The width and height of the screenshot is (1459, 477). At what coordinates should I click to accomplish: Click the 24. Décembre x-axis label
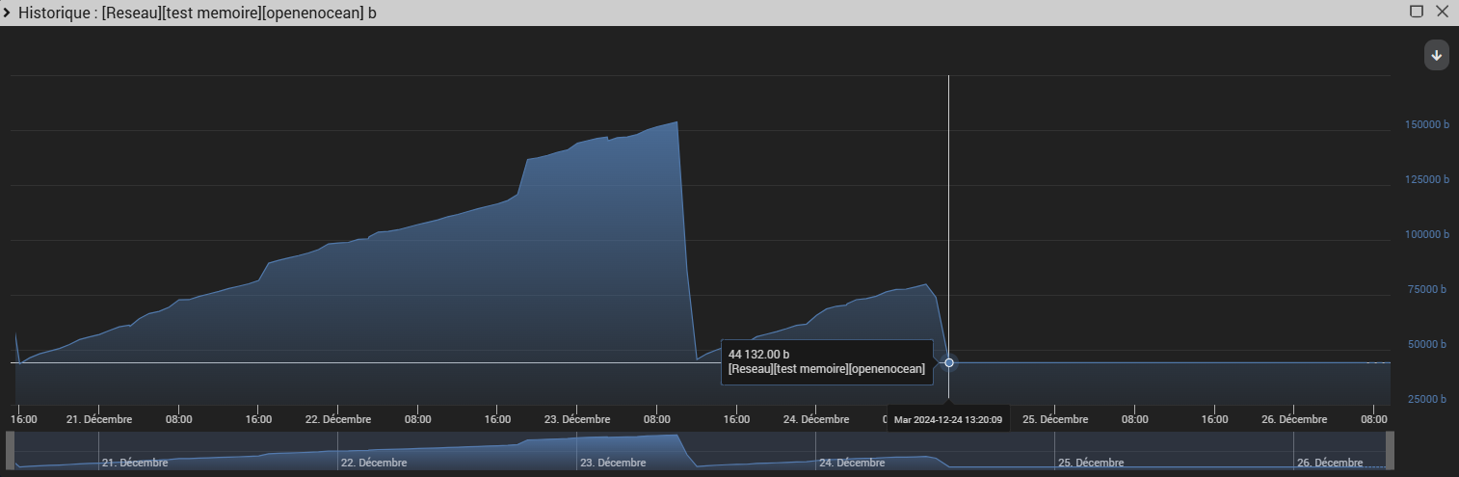(816, 419)
